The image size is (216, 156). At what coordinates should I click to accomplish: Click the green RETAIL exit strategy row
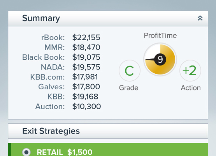(x=108, y=150)
